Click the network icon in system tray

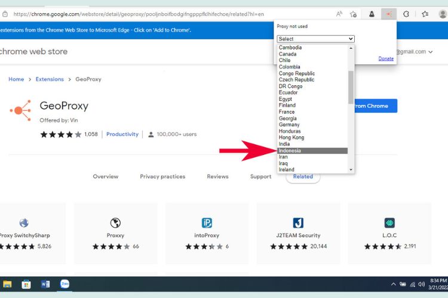(x=413, y=284)
